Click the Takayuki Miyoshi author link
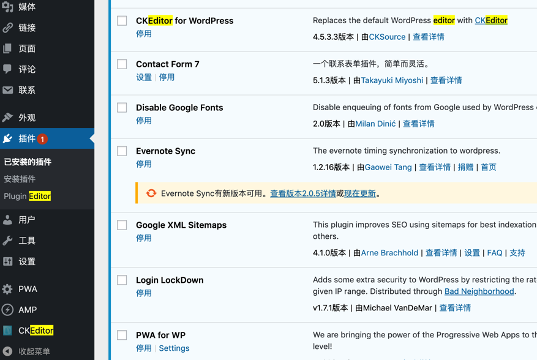The height and width of the screenshot is (360, 537). [392, 80]
